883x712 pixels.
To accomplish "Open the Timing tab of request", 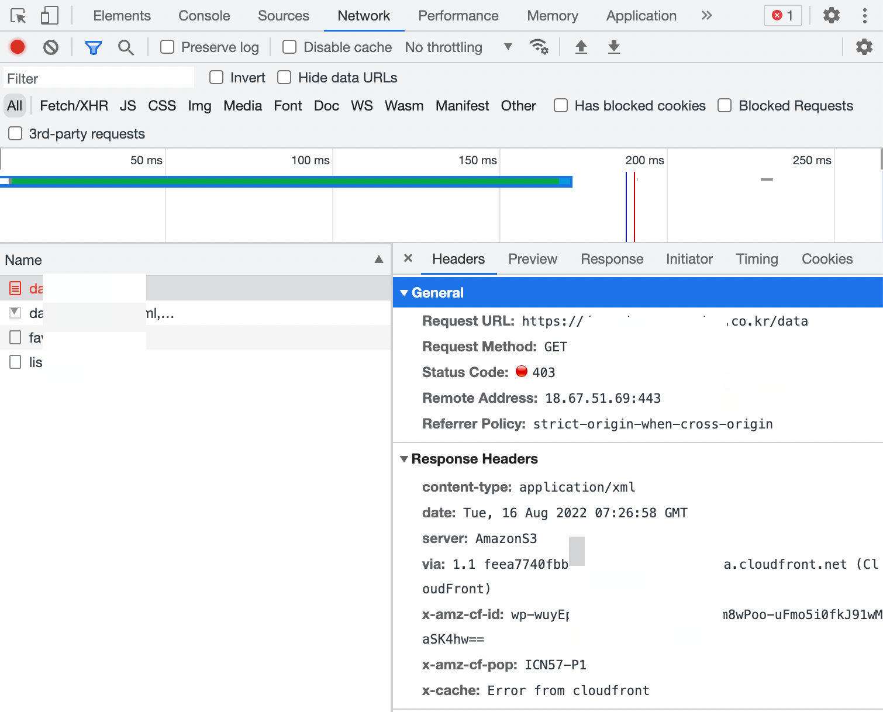I will pos(757,259).
